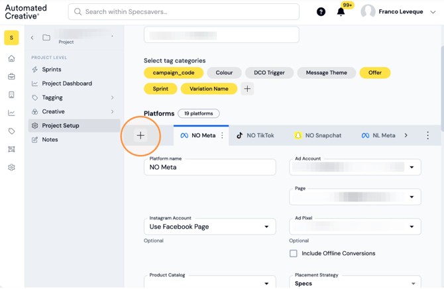Toggle the Message Theme tag category

(x=326, y=72)
